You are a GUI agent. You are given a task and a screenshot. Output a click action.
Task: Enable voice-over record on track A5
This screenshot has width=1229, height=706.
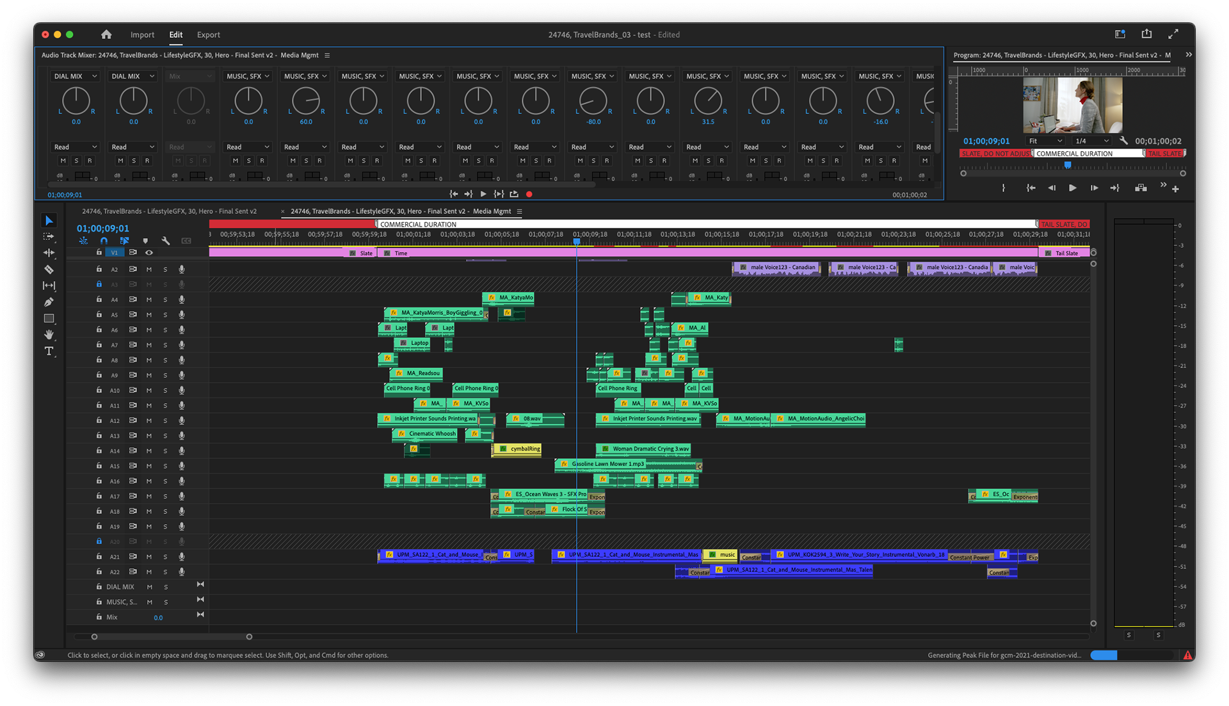182,315
